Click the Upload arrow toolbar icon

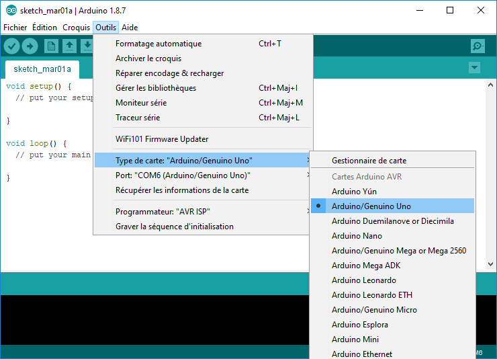pyautogui.click(x=30, y=46)
